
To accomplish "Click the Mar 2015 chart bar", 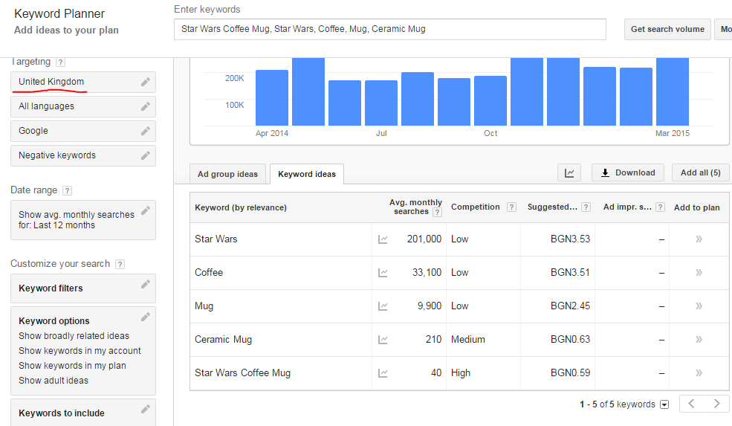I will coord(673,91).
